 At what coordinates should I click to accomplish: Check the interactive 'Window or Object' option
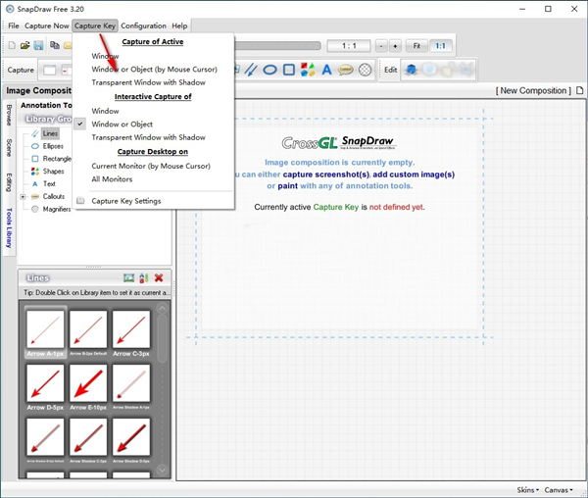pos(121,124)
